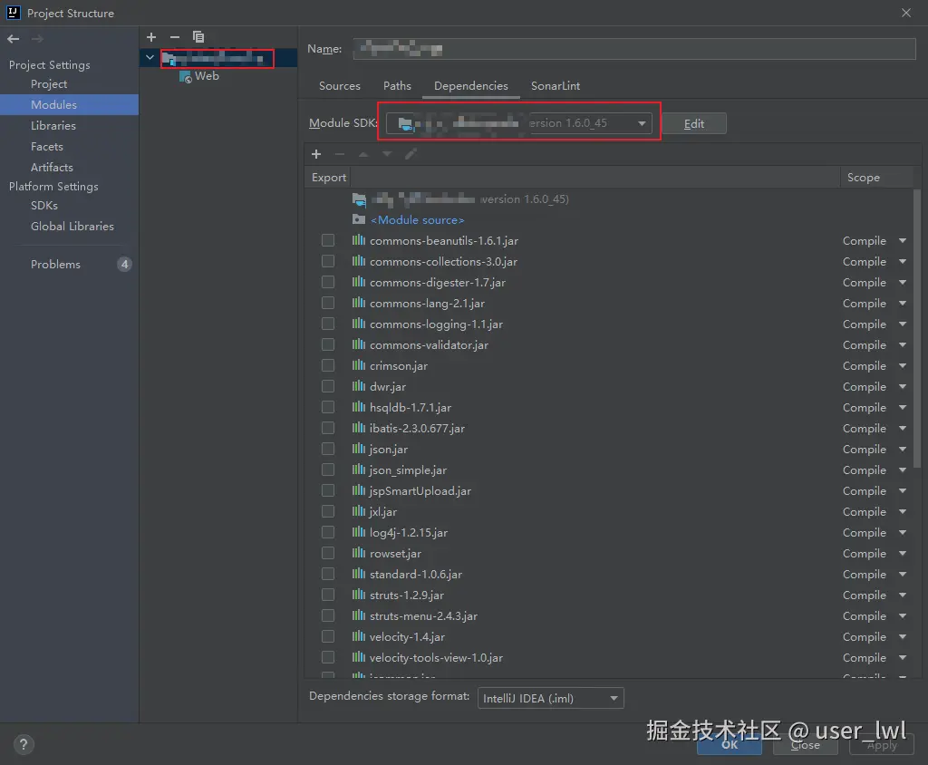Click the library icon for crimson.jar
928x765 pixels.
point(359,365)
